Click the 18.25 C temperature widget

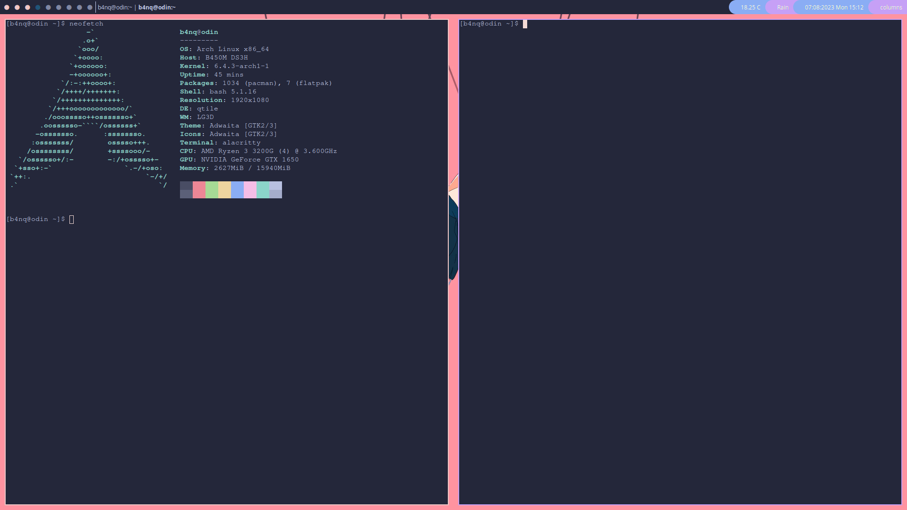[750, 8]
